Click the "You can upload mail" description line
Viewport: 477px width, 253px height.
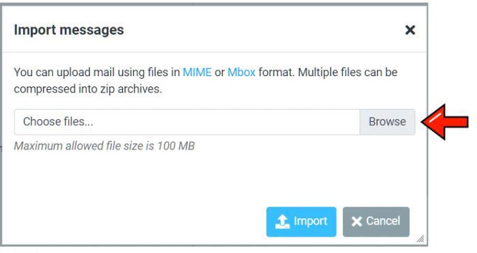(x=206, y=72)
